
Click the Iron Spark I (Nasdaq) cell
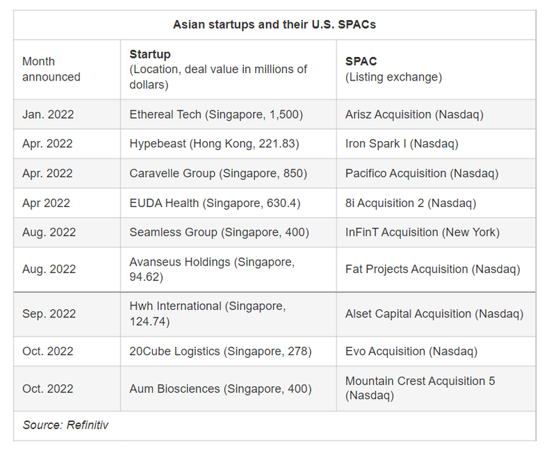click(402, 144)
